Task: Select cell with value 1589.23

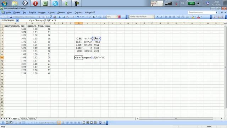Action: click(88, 42)
